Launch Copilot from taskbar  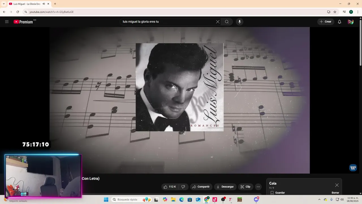(x=165, y=199)
